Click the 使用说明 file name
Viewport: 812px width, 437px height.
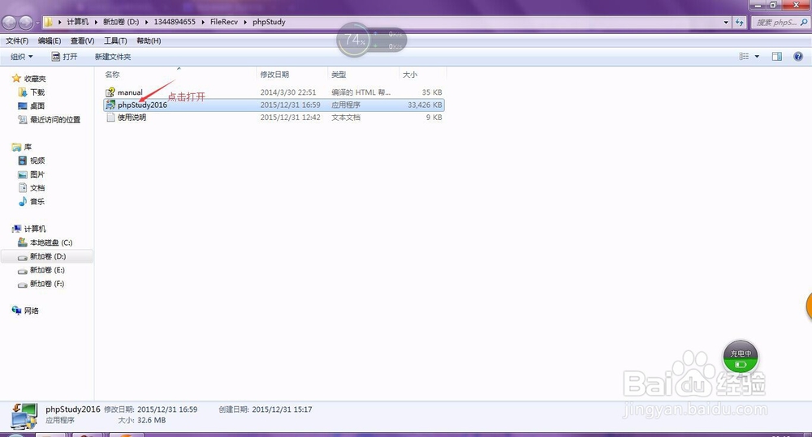(x=132, y=118)
